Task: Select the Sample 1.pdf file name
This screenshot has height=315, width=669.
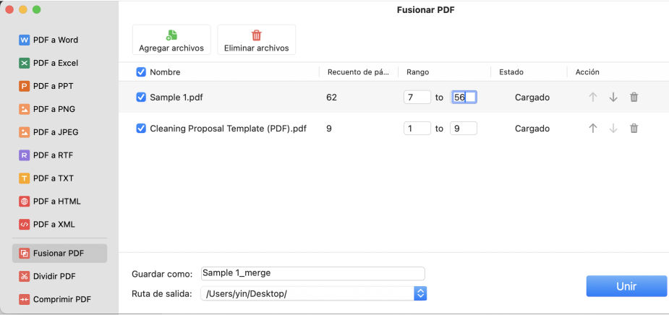Action: [x=176, y=98]
